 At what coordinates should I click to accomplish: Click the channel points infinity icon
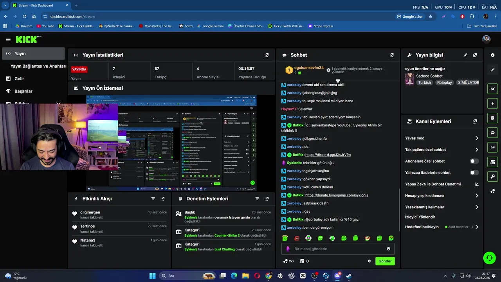coord(288,261)
